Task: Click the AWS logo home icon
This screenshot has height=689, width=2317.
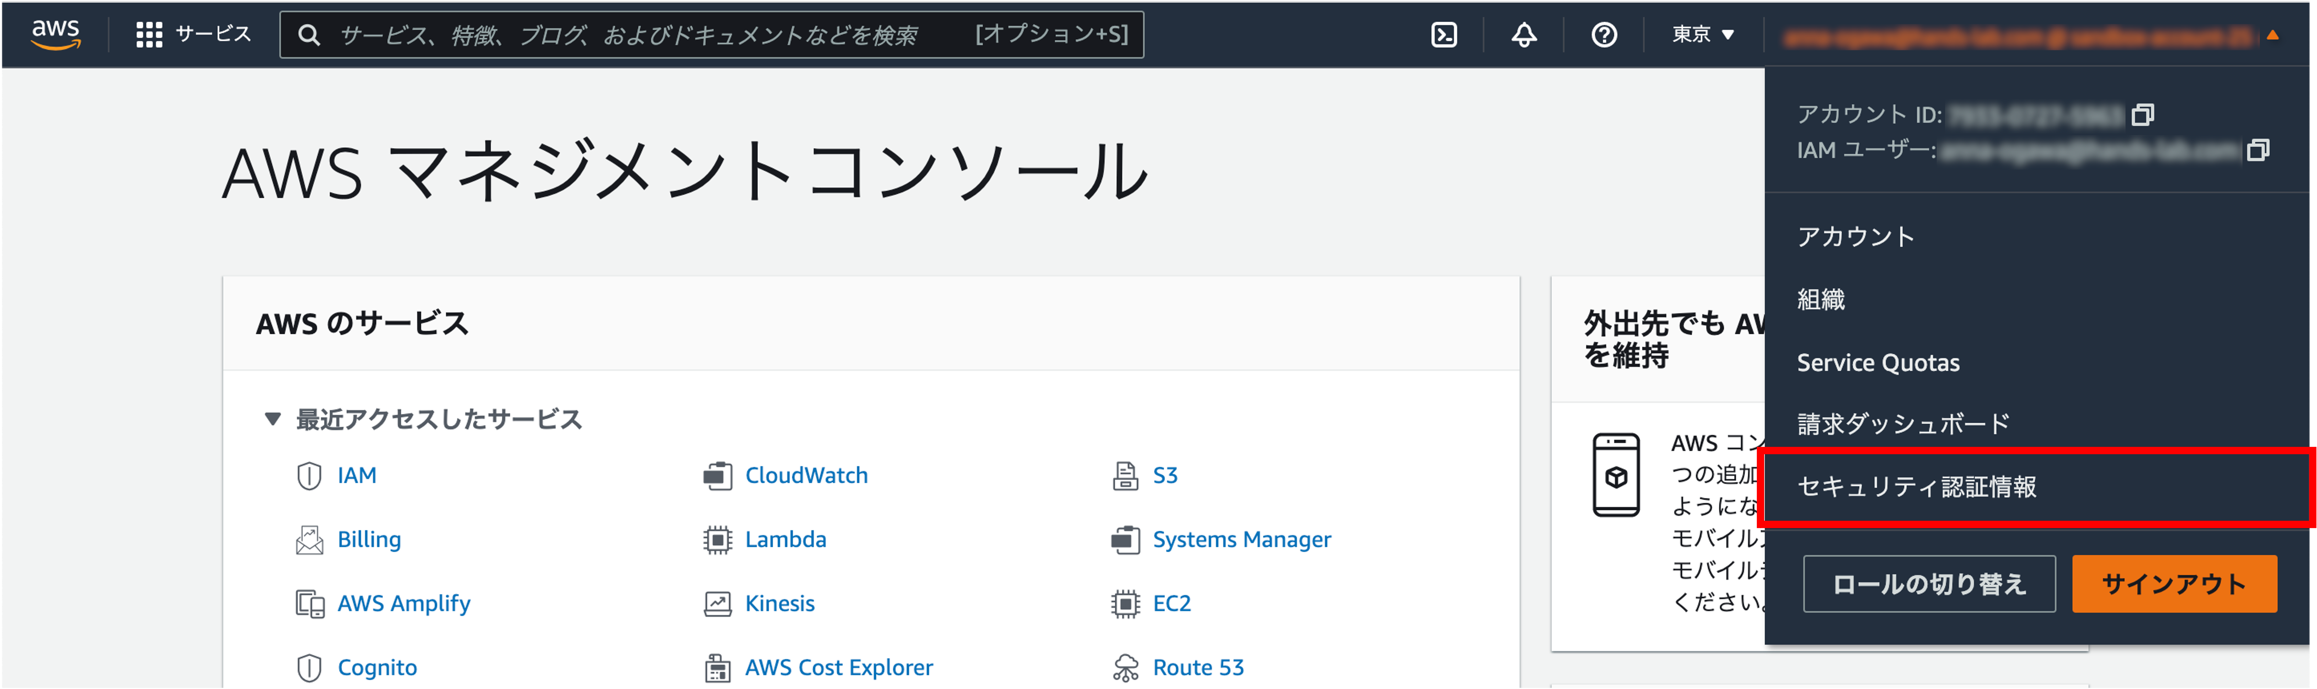Action: 56,34
